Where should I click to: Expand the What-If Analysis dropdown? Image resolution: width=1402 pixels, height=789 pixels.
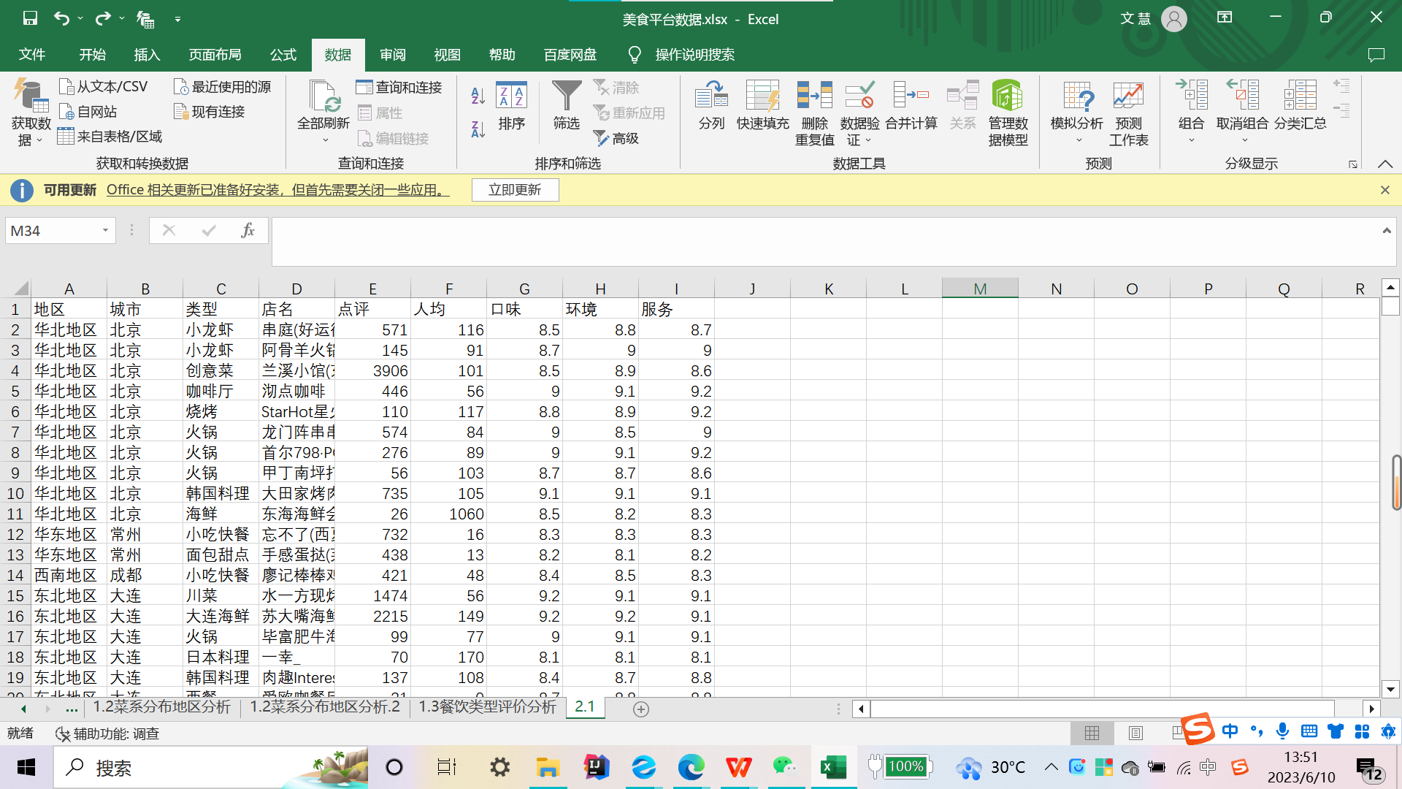[x=1078, y=140]
